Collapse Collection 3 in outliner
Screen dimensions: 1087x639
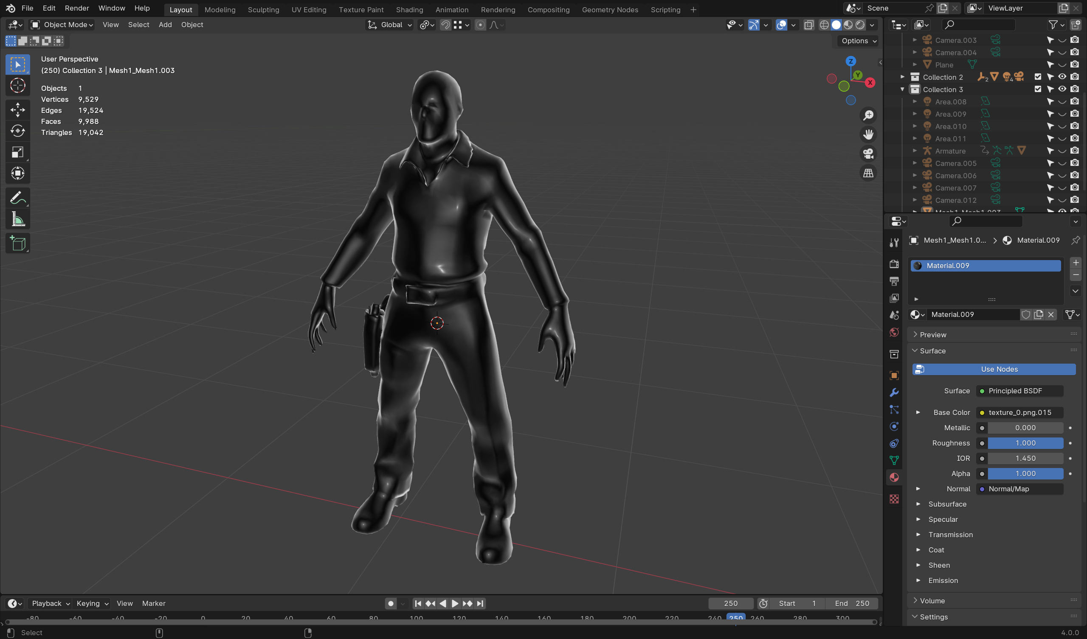pos(902,89)
